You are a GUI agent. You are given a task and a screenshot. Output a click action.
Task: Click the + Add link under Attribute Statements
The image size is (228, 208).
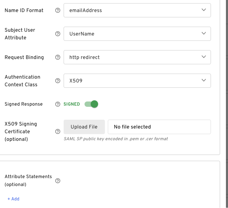coord(13,199)
